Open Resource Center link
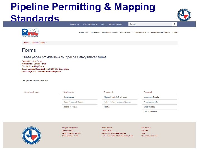Viewport: 201px width, 150px height. point(116,24)
